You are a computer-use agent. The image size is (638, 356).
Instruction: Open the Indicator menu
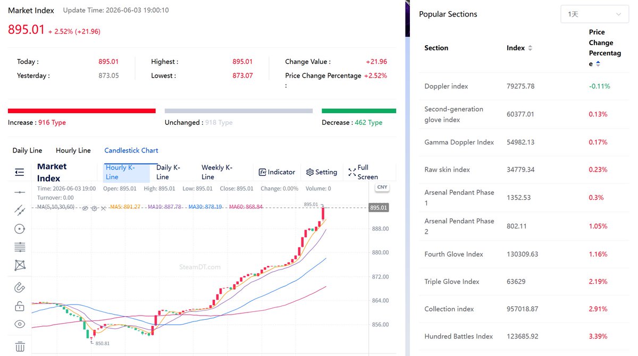point(276,172)
